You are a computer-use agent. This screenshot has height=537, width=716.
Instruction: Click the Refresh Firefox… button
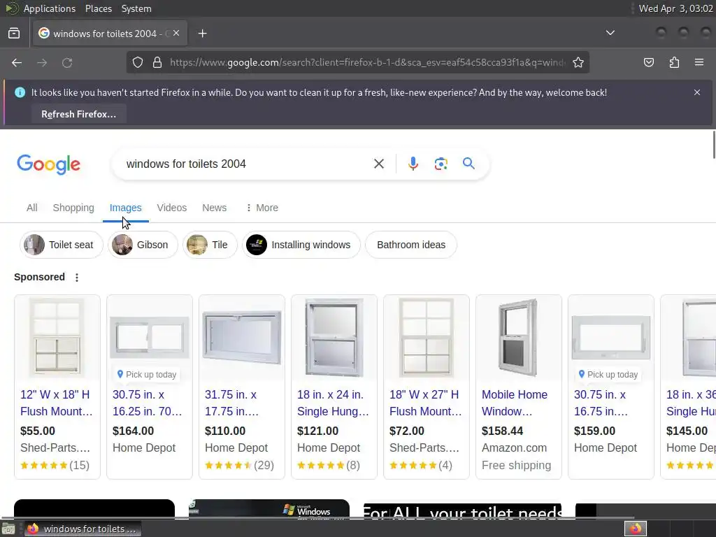(x=78, y=114)
